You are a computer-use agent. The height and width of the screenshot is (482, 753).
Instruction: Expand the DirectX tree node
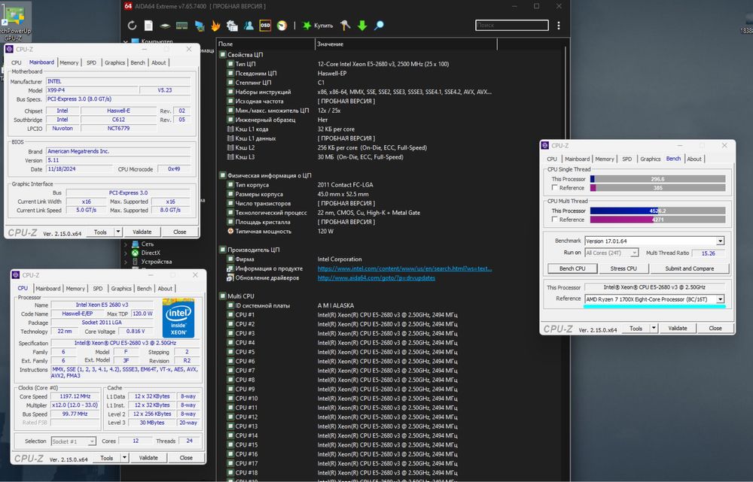coord(126,253)
